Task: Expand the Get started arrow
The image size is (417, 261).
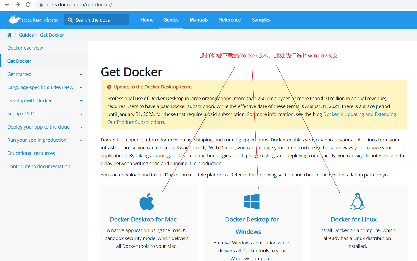Action: tap(81, 75)
